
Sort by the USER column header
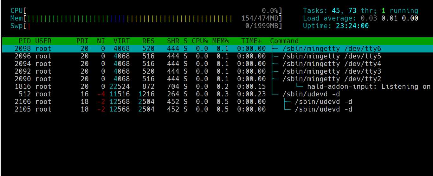(x=43, y=41)
